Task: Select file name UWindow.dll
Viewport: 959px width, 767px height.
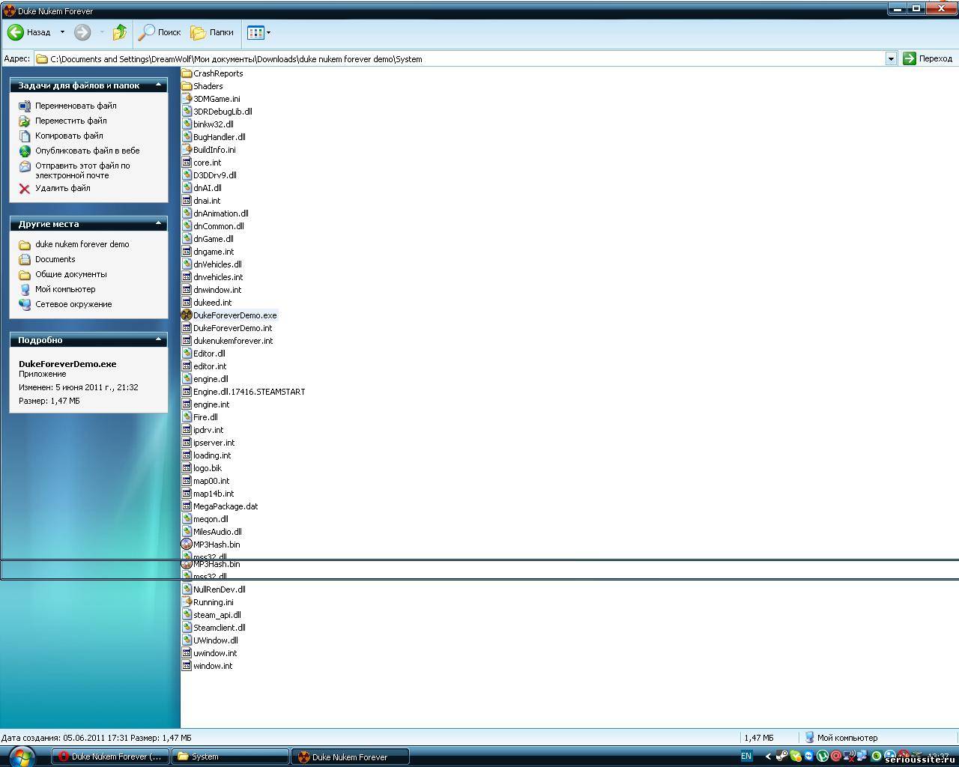Action: 216,640
